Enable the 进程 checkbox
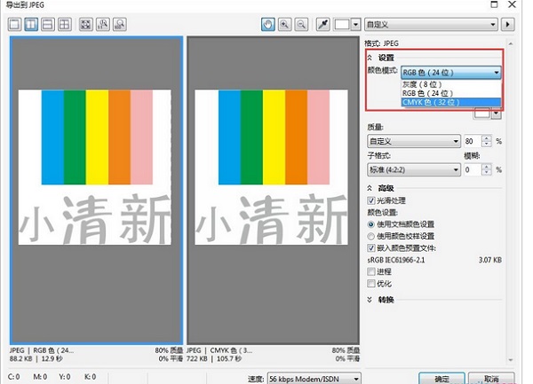Viewport: 533px width, 384px height. (x=371, y=272)
